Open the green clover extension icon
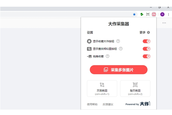This screenshot has width=172, height=115. click(x=142, y=14)
